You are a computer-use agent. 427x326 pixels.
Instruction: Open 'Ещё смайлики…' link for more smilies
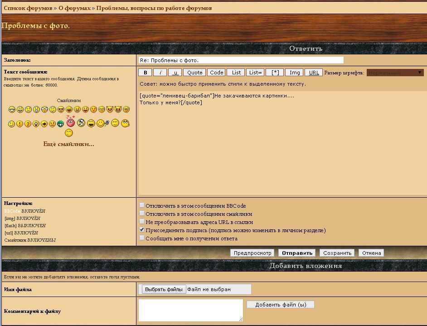pos(68,144)
